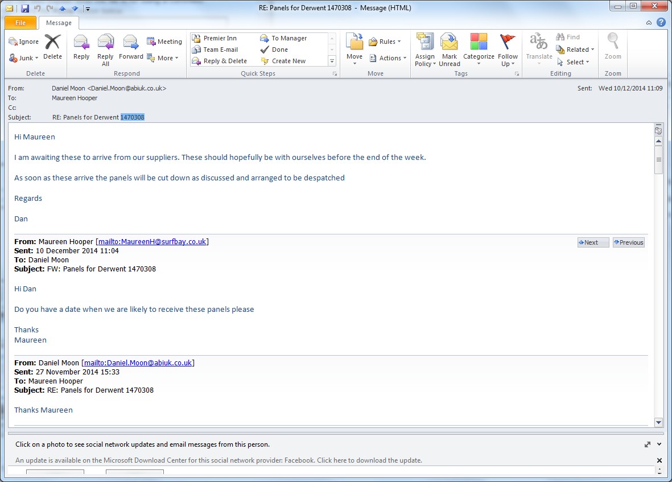Click the Ignore conversation icon

tap(23, 42)
